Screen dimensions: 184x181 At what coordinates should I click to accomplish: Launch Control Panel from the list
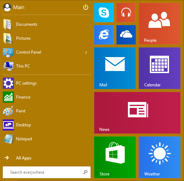click(x=46, y=52)
